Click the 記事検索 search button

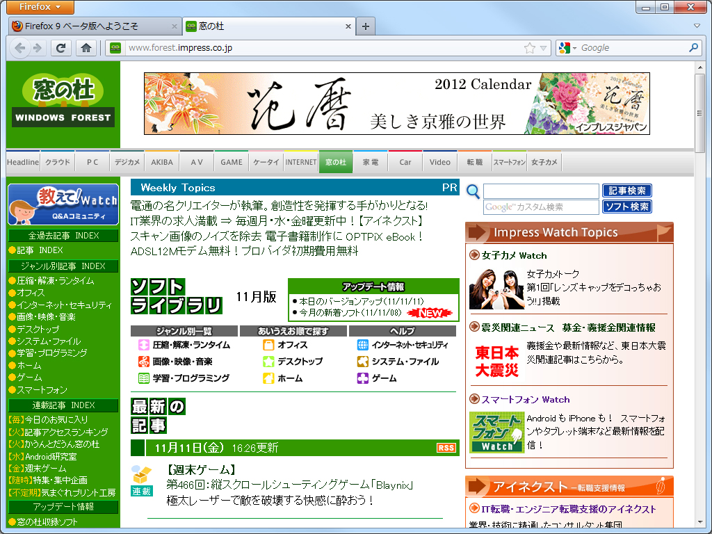(626, 190)
